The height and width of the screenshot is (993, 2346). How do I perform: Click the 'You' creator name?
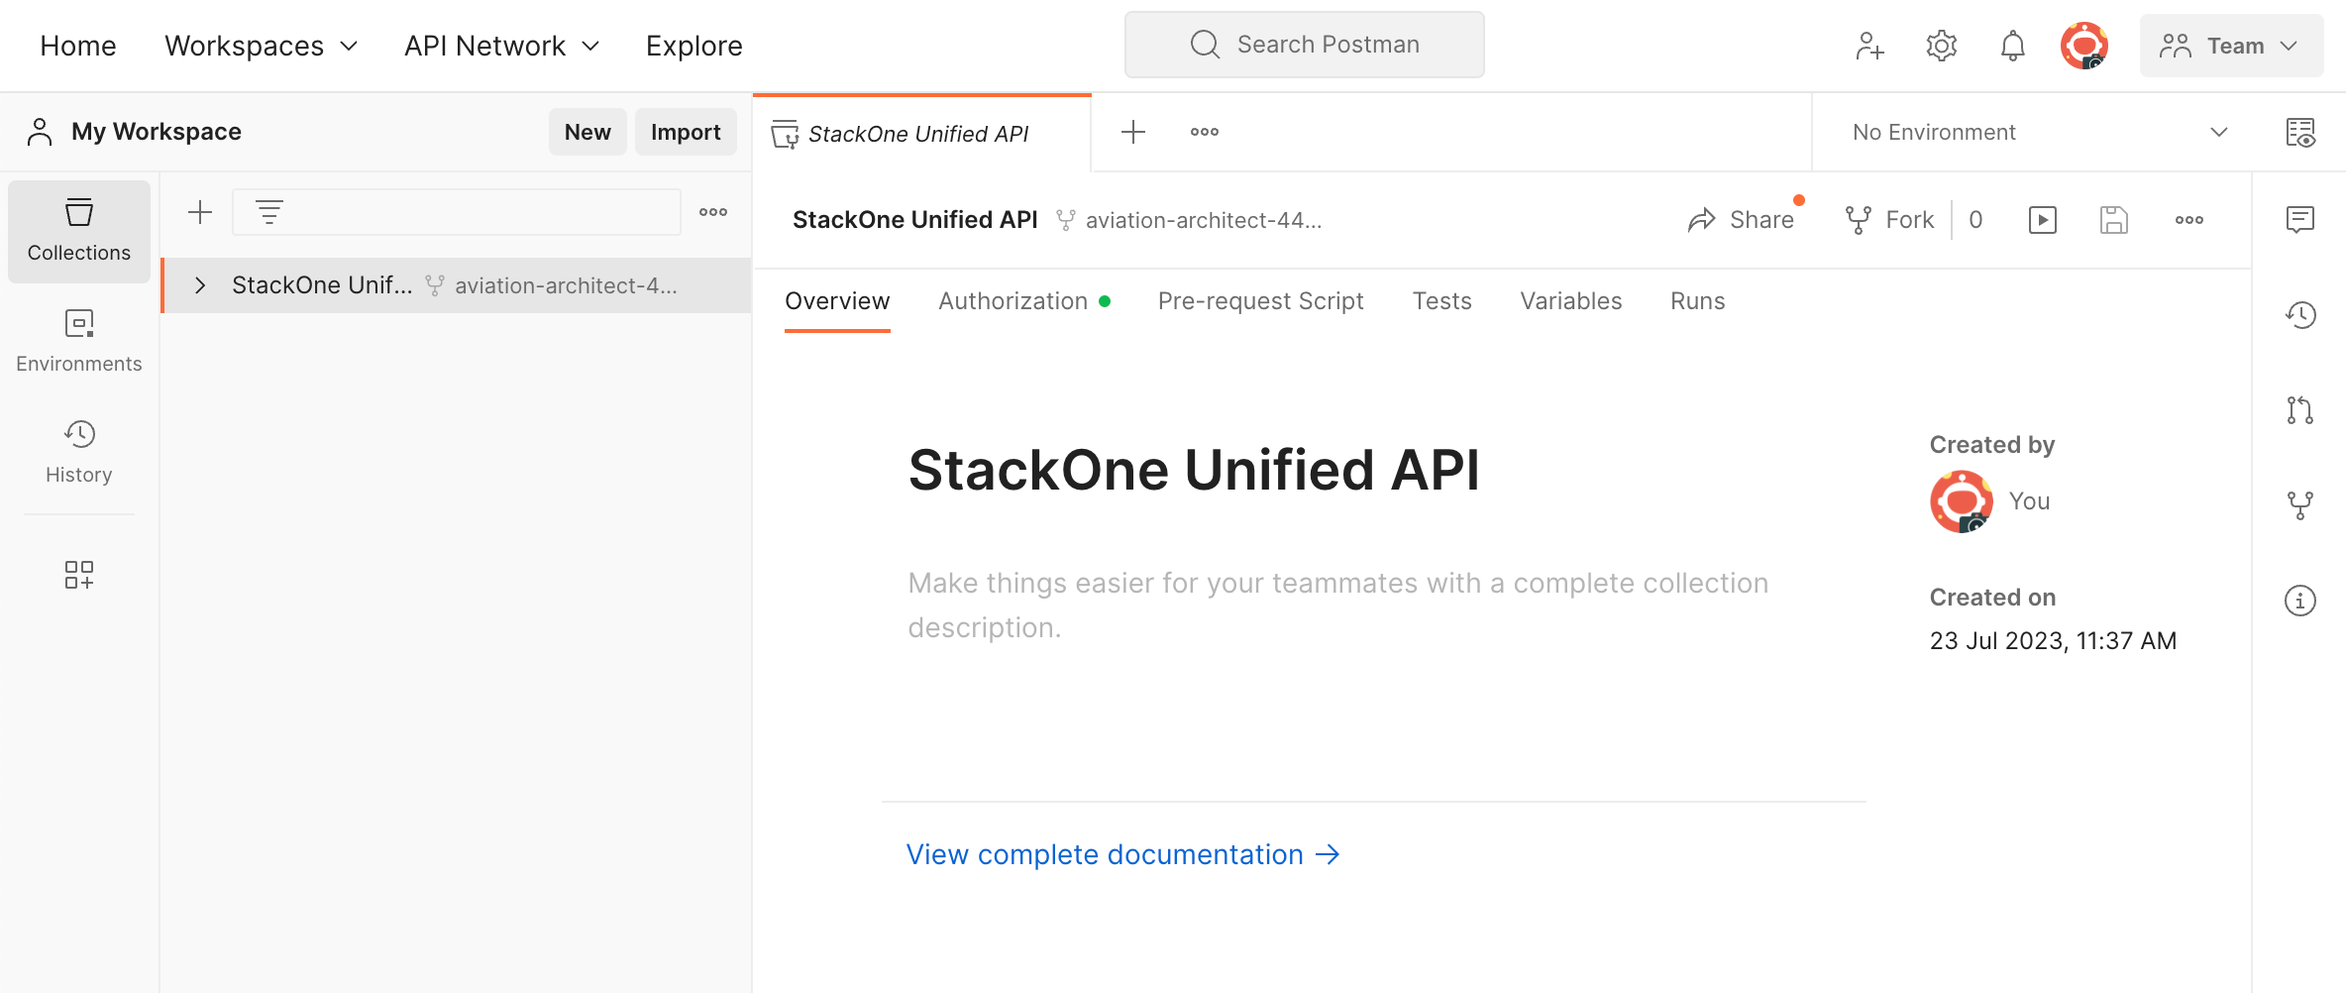[x=2029, y=501]
